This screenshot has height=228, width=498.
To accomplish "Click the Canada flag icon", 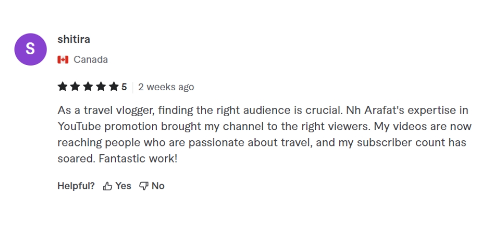I will (63, 60).
